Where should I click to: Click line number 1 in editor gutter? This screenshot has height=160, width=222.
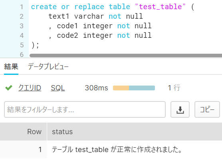click(22, 7)
